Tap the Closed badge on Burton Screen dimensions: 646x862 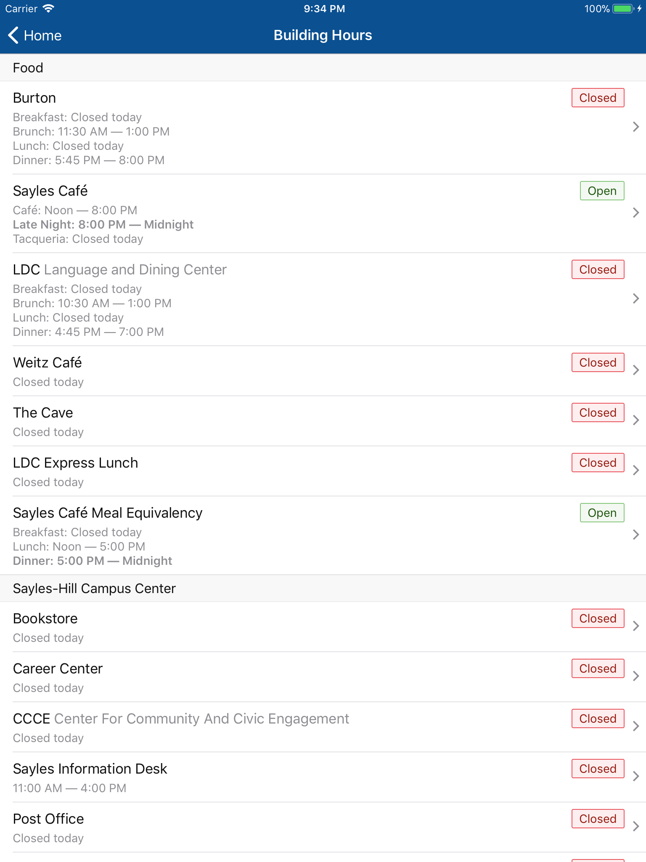point(598,98)
